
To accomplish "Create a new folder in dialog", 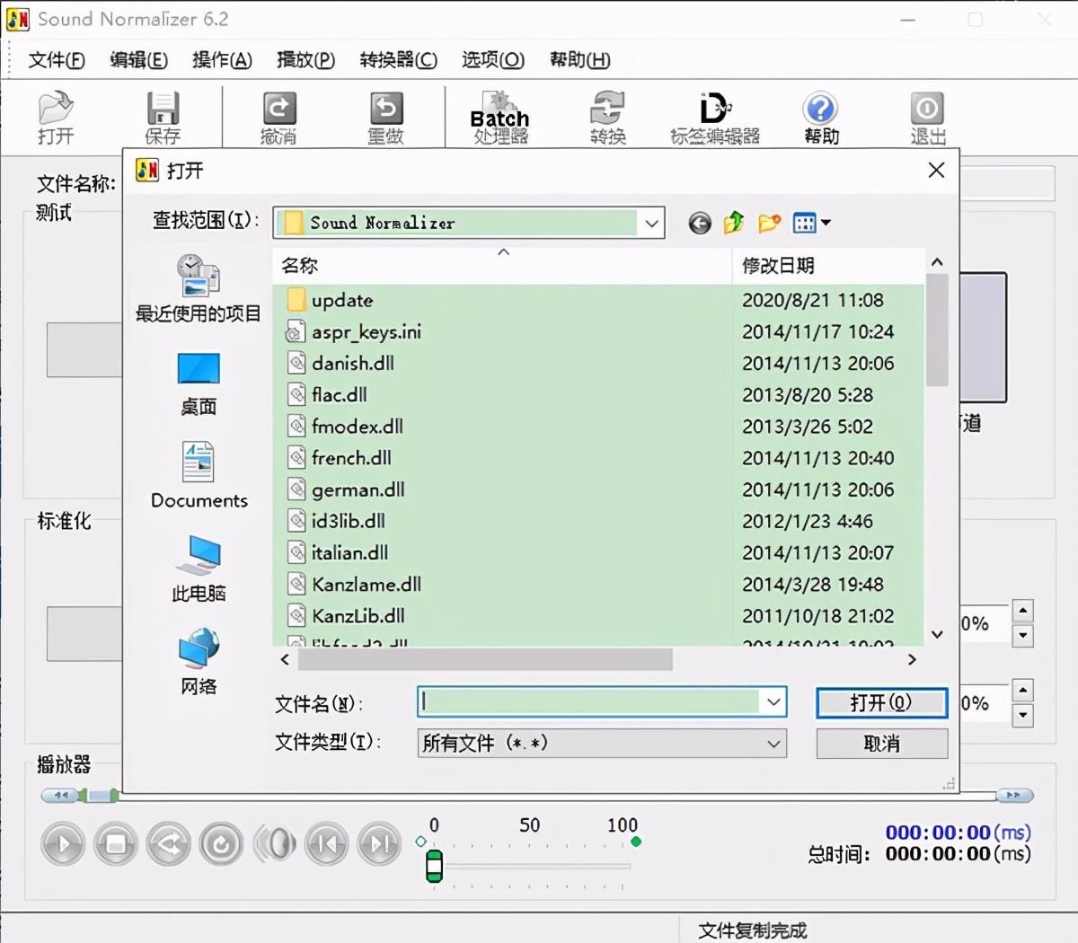I will tap(769, 223).
